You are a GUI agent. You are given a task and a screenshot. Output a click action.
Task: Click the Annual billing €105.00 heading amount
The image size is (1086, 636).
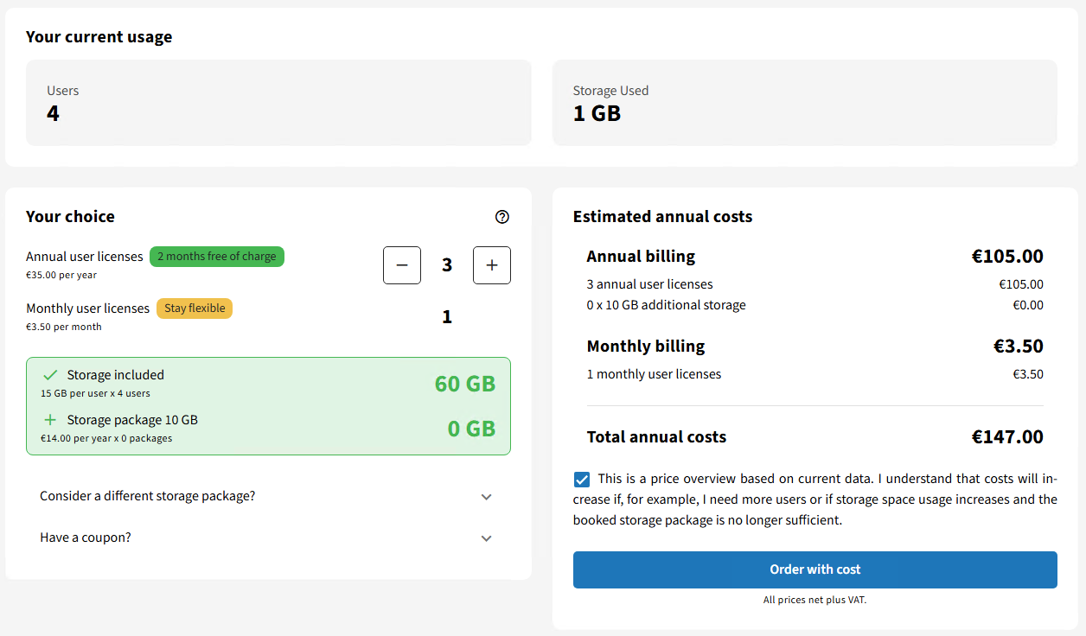pyautogui.click(x=1007, y=257)
